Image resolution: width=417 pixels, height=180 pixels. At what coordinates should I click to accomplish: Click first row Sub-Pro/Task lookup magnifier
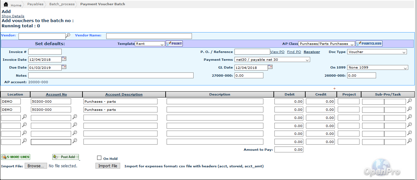410,101
